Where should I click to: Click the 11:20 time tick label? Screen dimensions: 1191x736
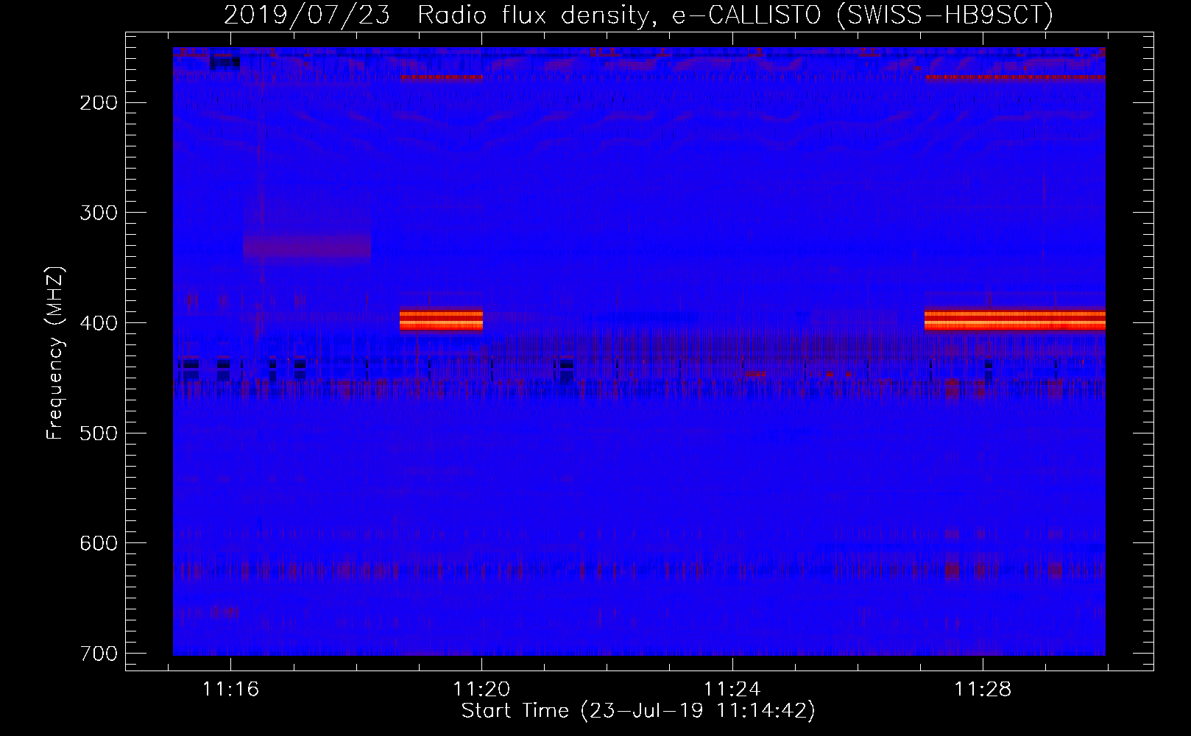pyautogui.click(x=481, y=690)
